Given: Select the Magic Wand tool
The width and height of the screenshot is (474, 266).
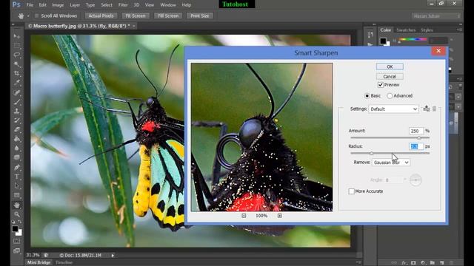Looking at the screenshot, I should coord(16,64).
